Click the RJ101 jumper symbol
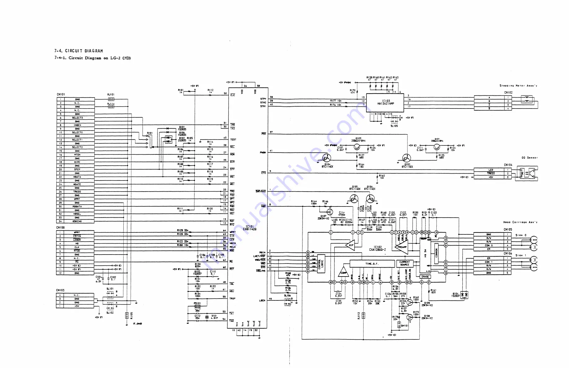Image resolution: width=569 pixels, height=368 pixels. 111,99
